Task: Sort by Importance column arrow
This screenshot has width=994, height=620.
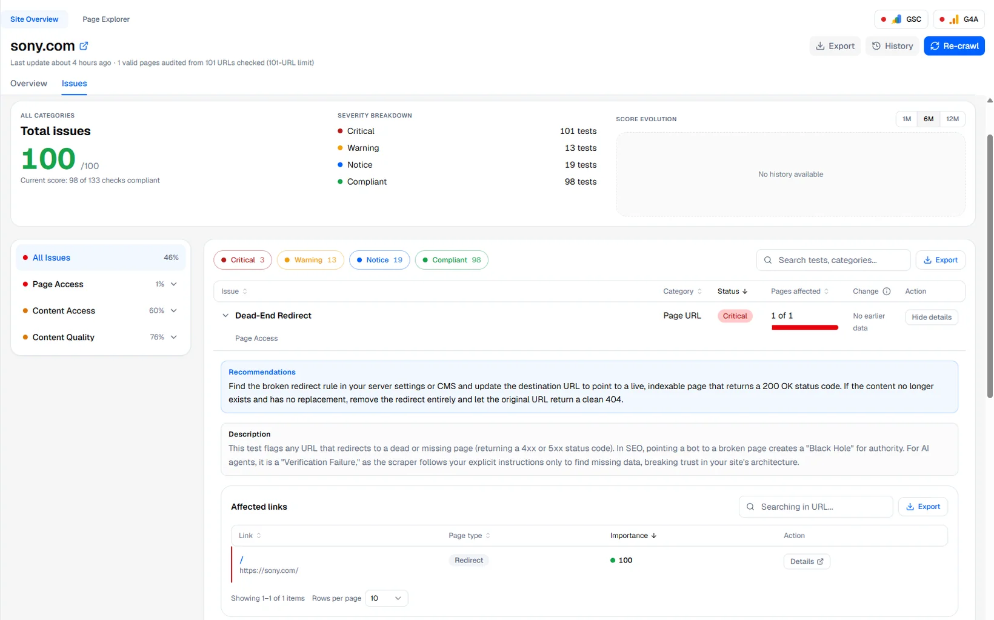Action: coord(653,536)
